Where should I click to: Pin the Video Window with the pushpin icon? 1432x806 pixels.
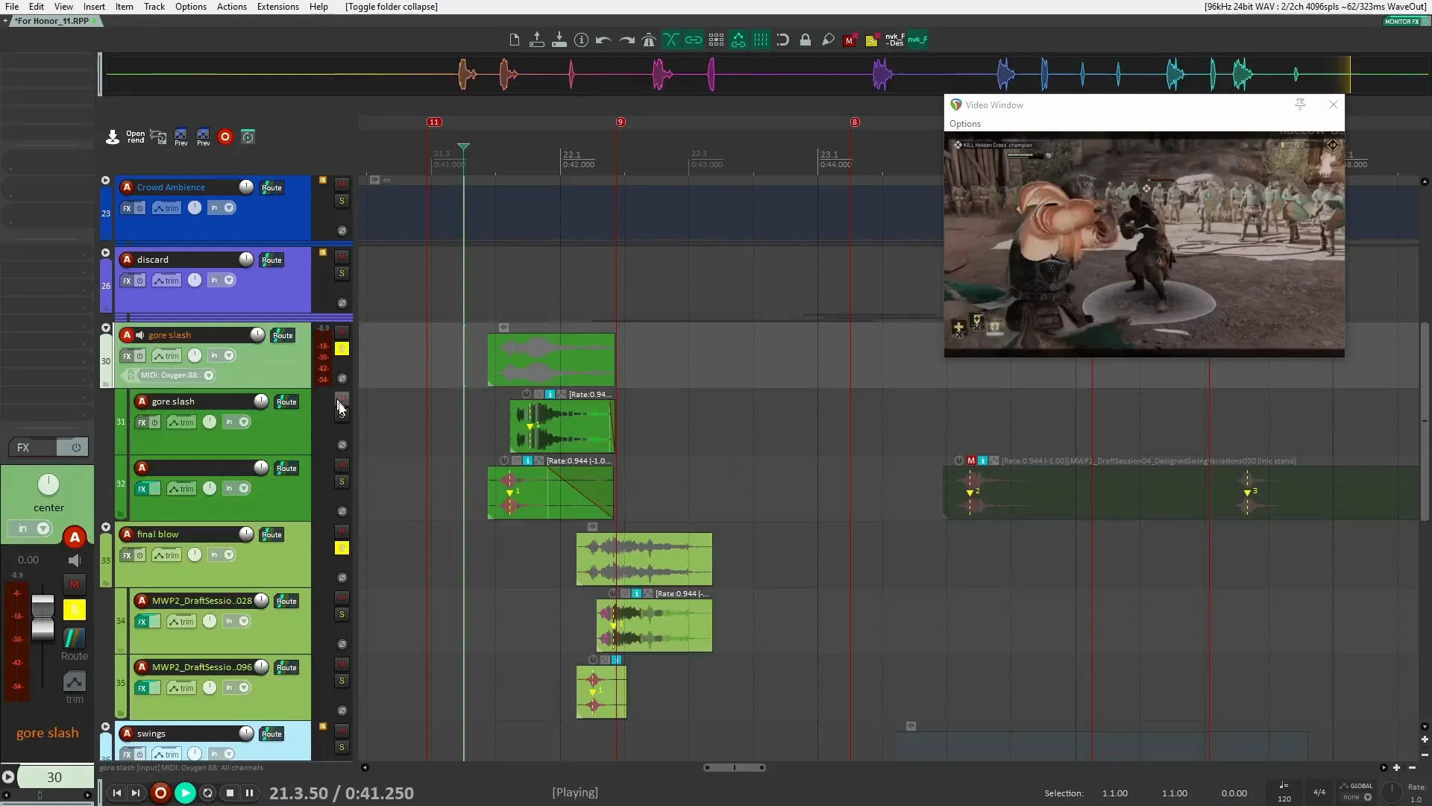(1300, 104)
